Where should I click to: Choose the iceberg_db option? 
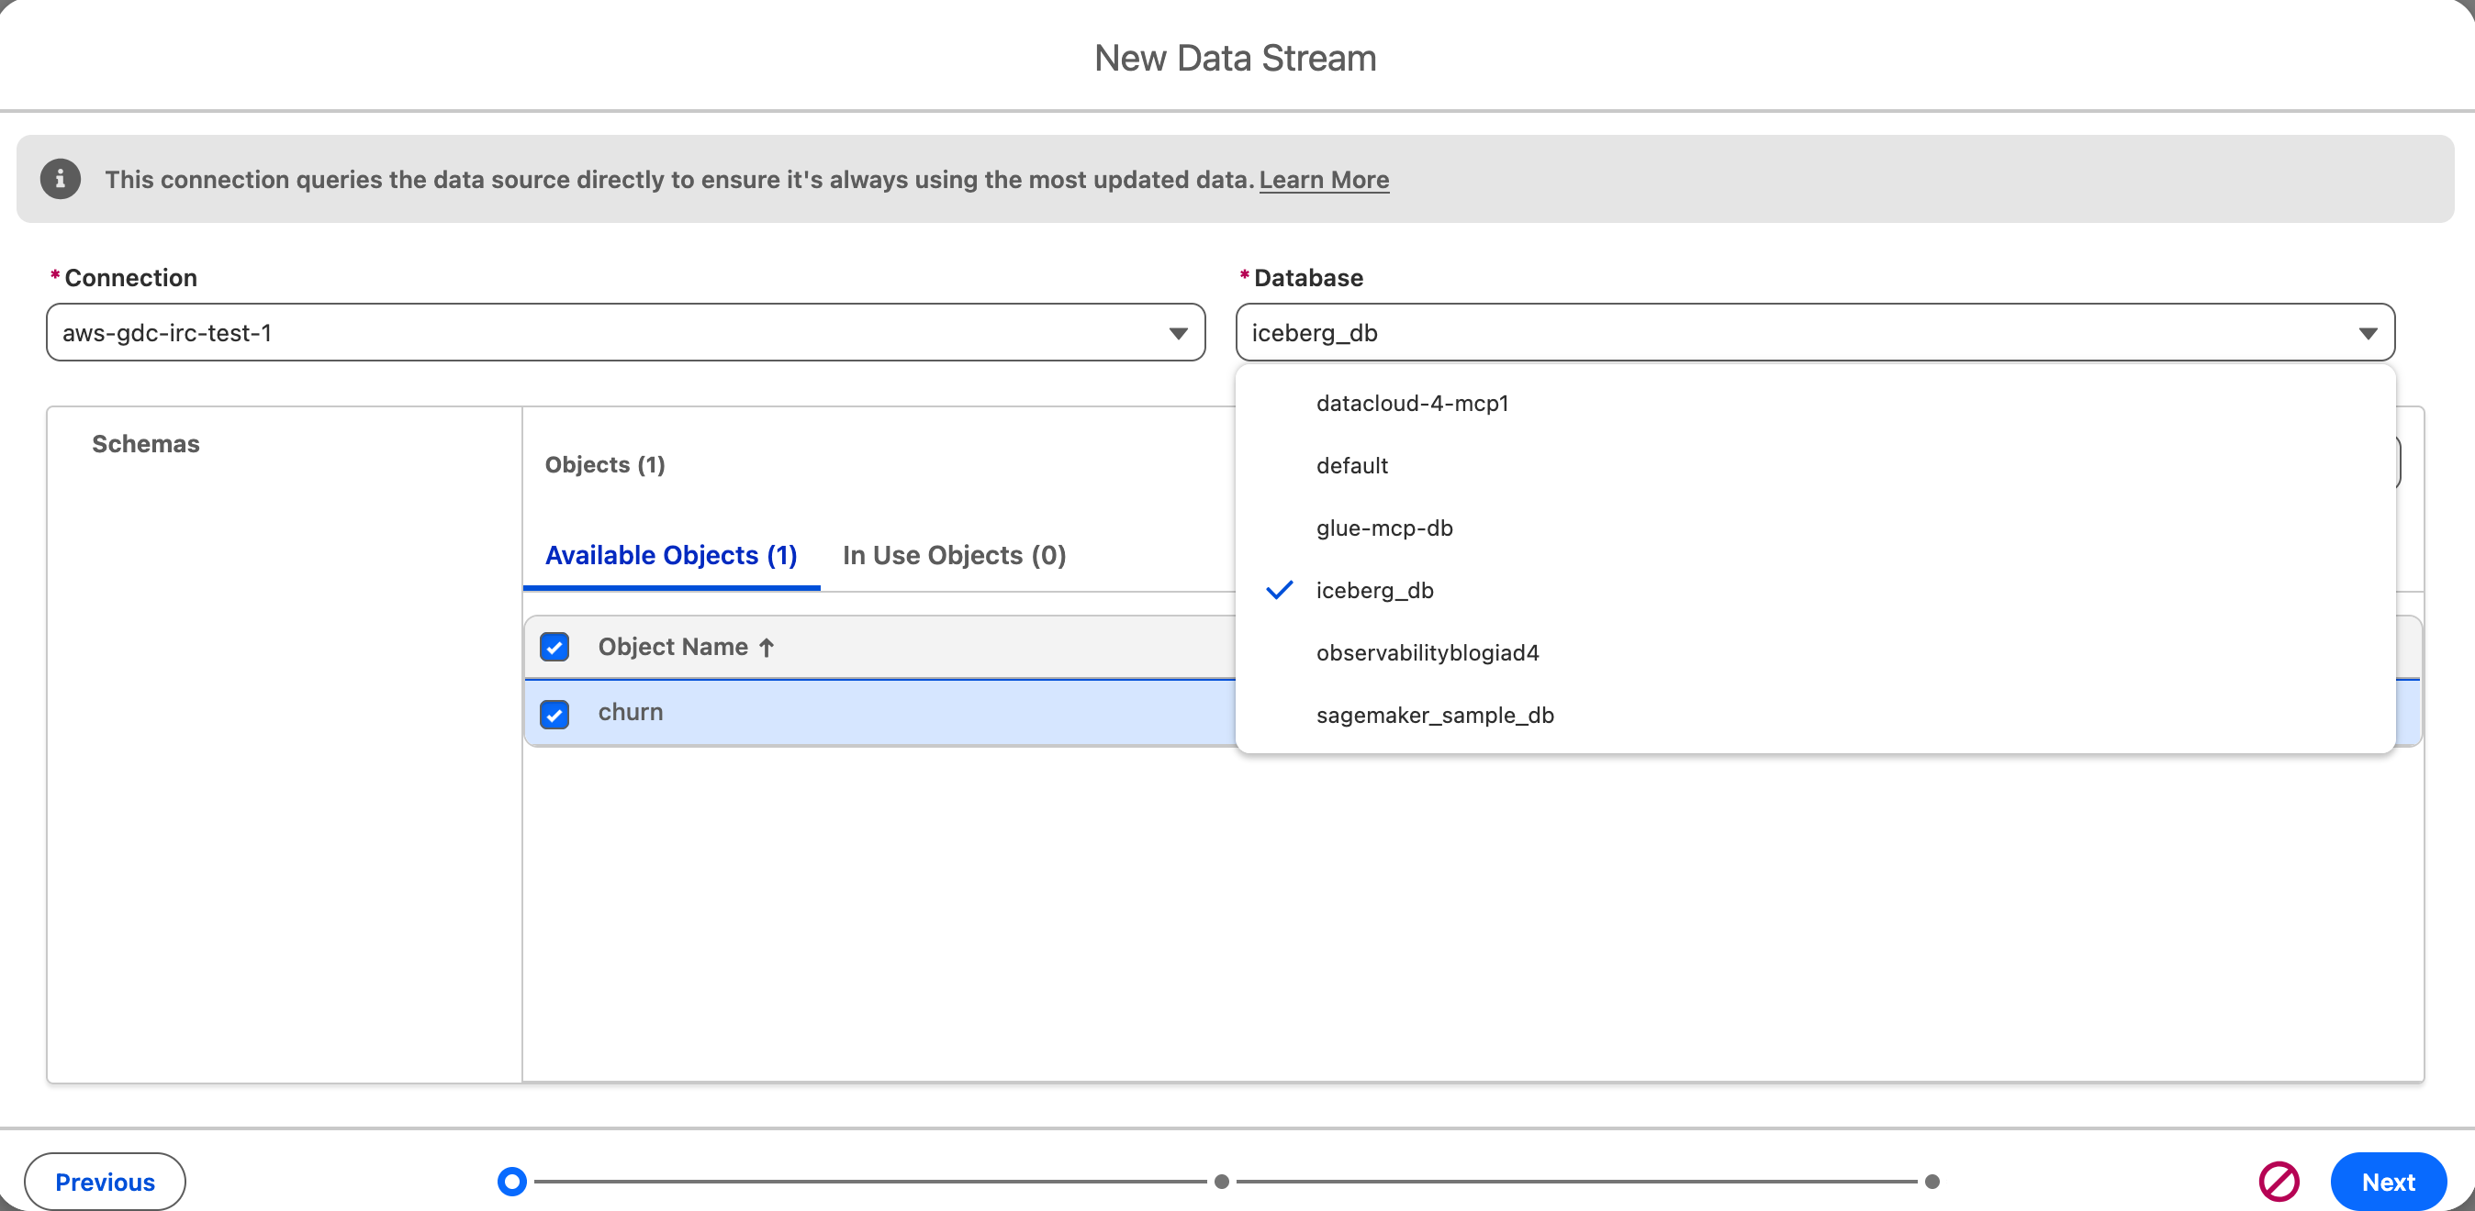point(1814,591)
